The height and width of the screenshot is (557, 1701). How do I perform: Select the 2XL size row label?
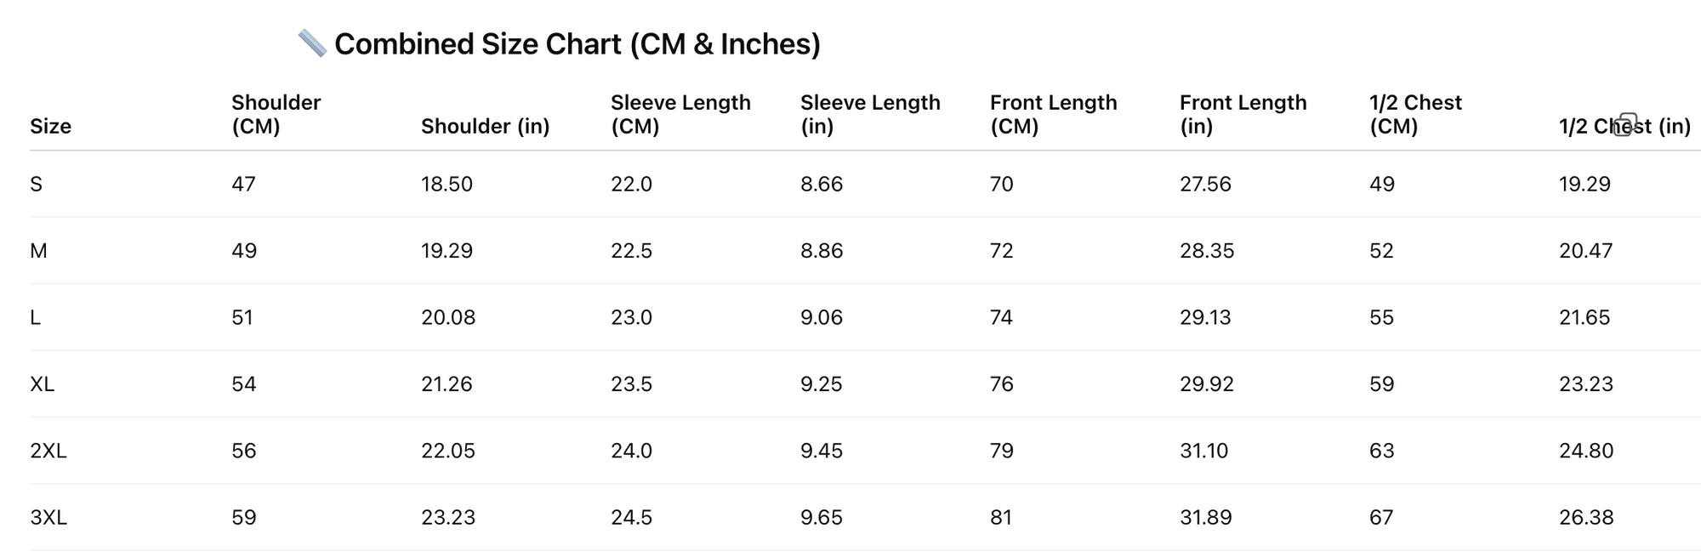click(48, 451)
